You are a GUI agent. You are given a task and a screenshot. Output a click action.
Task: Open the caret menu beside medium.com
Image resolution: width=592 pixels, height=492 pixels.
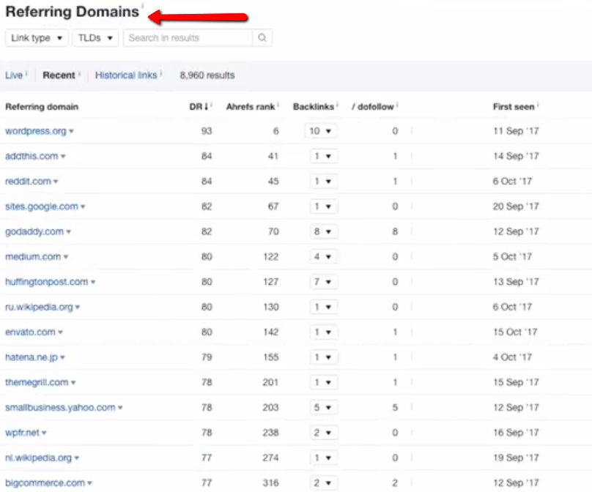point(66,257)
